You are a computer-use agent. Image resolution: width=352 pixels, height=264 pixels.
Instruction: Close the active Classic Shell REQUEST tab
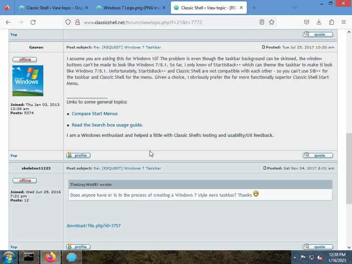tap(241, 8)
